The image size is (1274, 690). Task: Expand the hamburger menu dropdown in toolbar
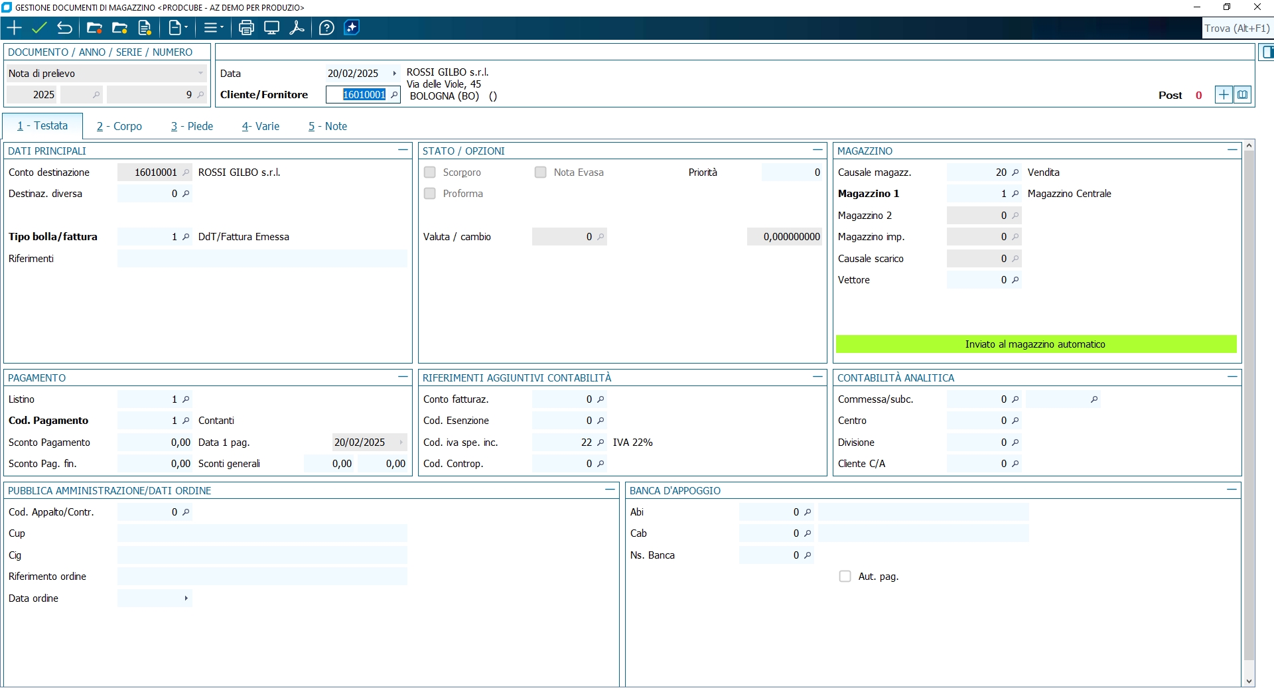pyautogui.click(x=213, y=28)
